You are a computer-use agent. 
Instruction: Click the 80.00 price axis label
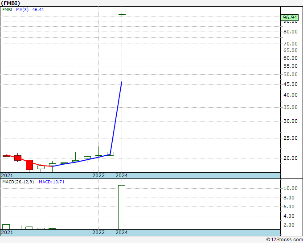pos(291,32)
